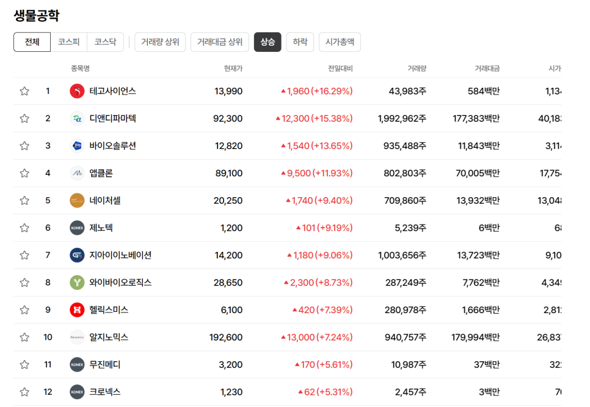Open the 테고사이언스 stock page
This screenshot has width=590, height=407.
[x=112, y=91]
